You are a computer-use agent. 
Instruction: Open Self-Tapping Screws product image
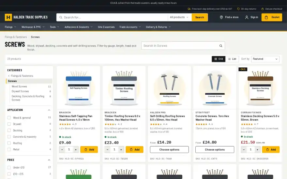coord(79,88)
